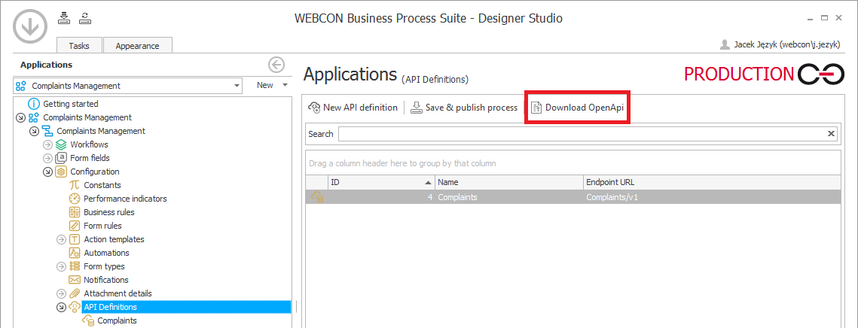
Task: Sort by the Endpoint URL column header
Action: pyautogui.click(x=712, y=182)
